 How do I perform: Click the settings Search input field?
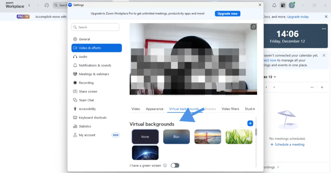tap(95, 27)
